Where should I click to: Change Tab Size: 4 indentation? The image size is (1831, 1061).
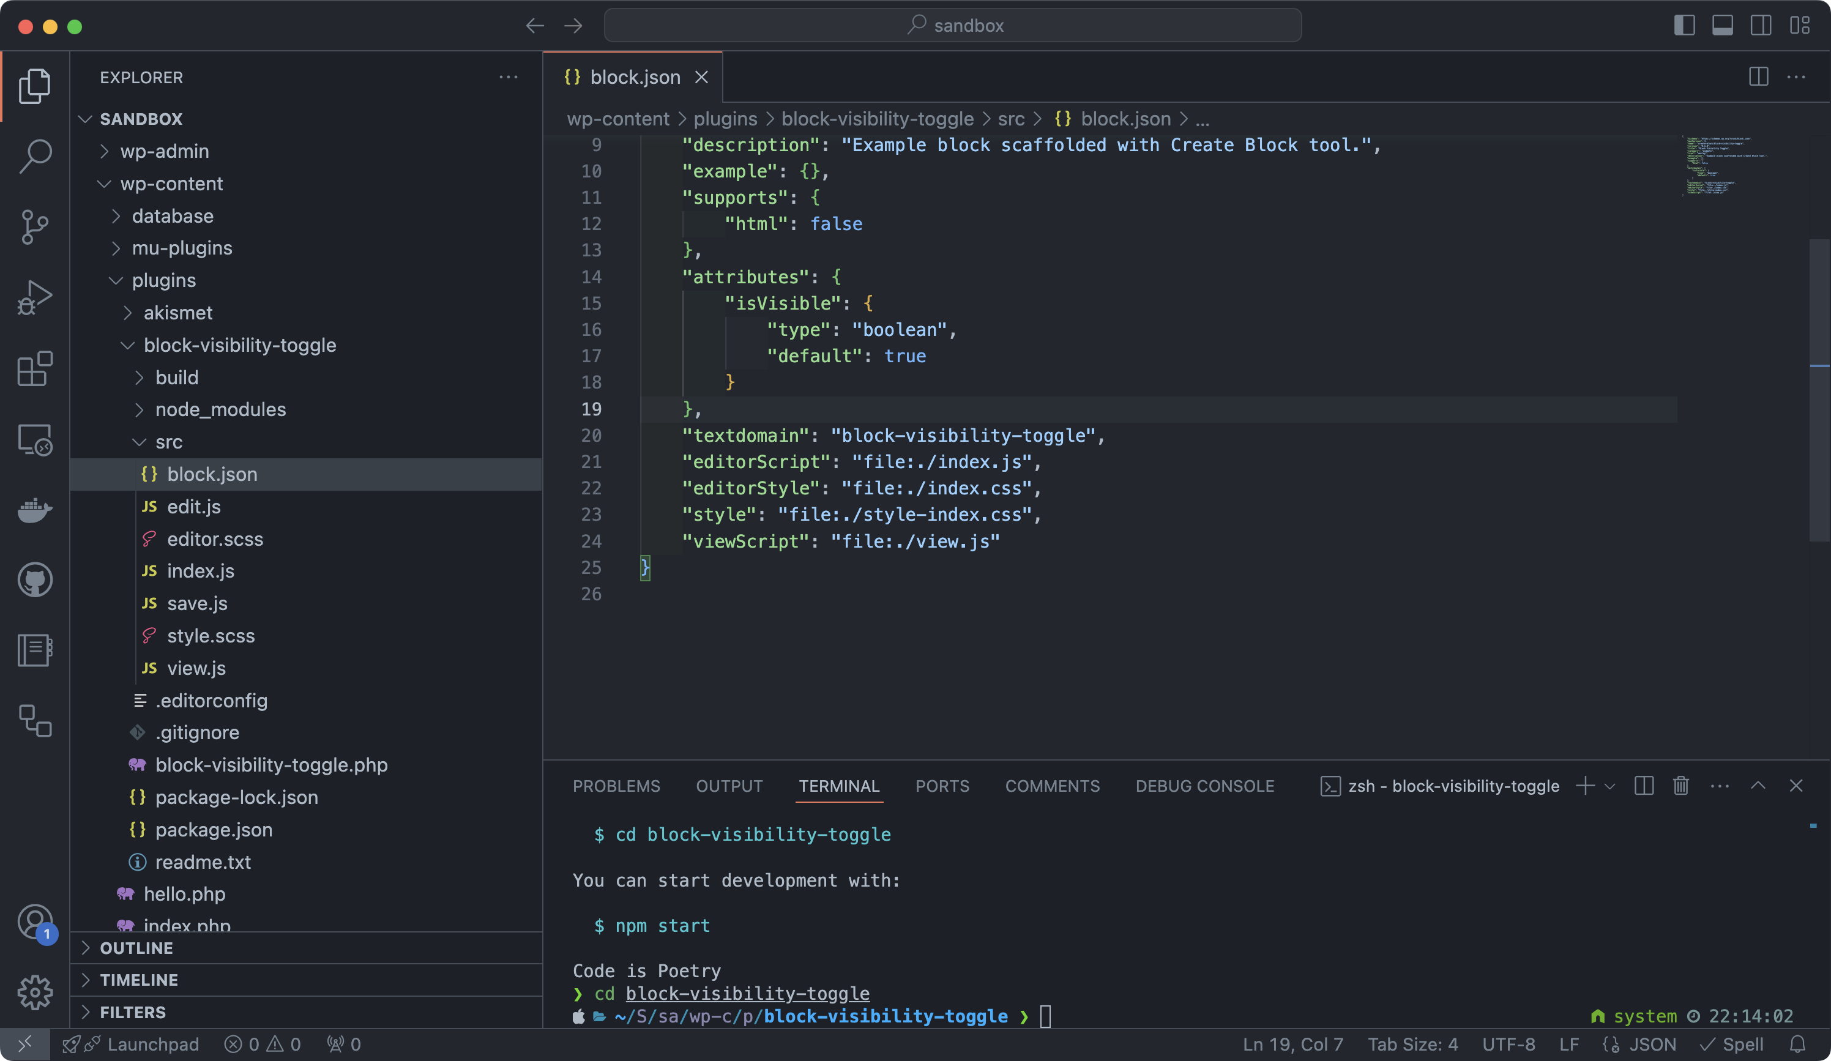1412,1044
